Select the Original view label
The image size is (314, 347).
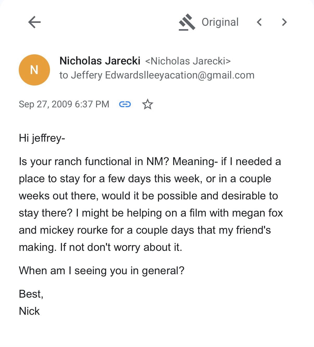220,22
